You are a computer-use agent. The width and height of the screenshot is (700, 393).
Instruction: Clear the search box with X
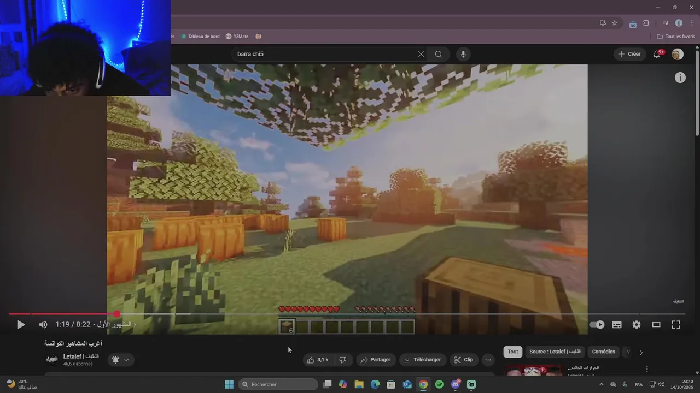tap(421, 54)
